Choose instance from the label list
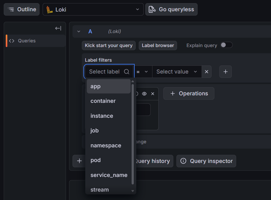 [x=109, y=116]
